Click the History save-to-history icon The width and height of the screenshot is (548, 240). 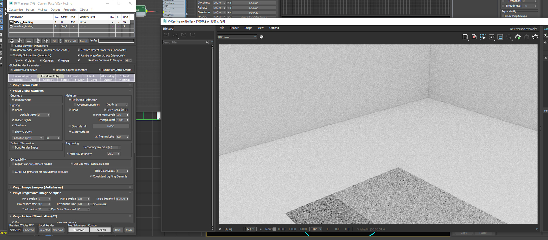pos(166,35)
